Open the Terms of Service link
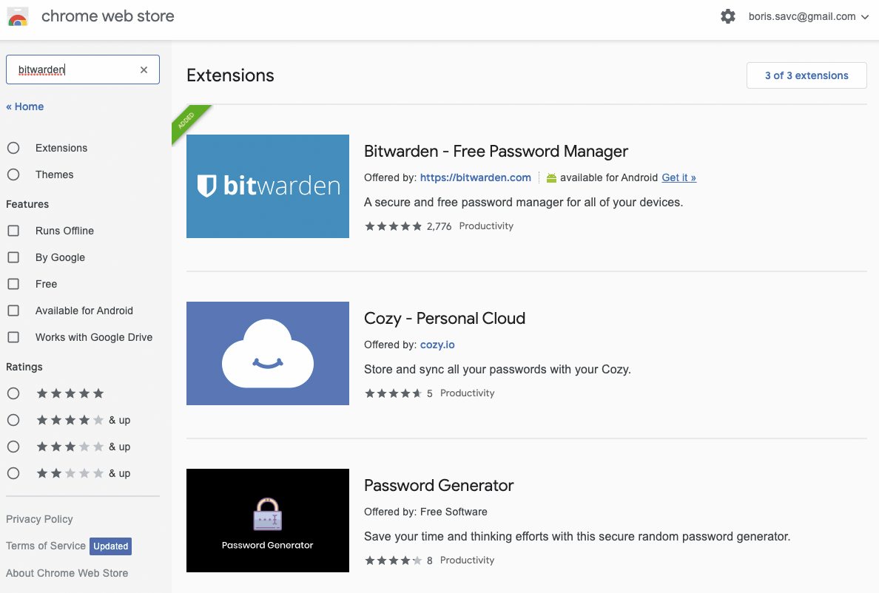 pos(45,546)
